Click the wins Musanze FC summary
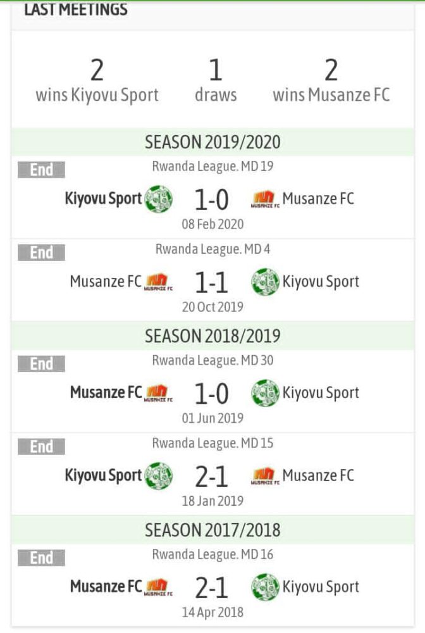 [x=331, y=81]
